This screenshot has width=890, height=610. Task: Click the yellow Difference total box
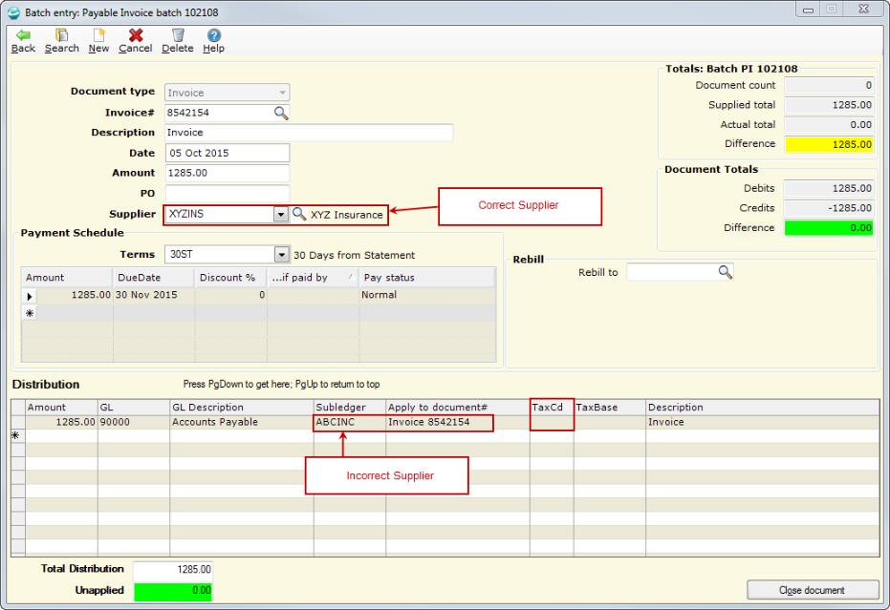click(830, 144)
